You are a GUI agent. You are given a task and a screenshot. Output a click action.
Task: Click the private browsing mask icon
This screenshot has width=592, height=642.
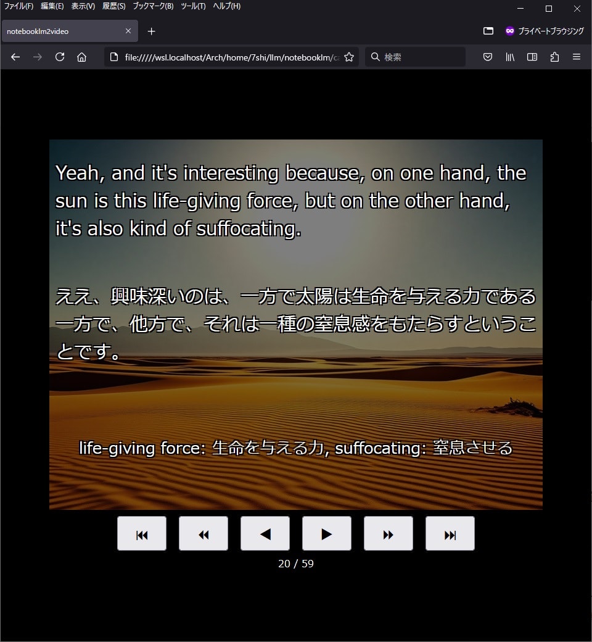point(510,31)
